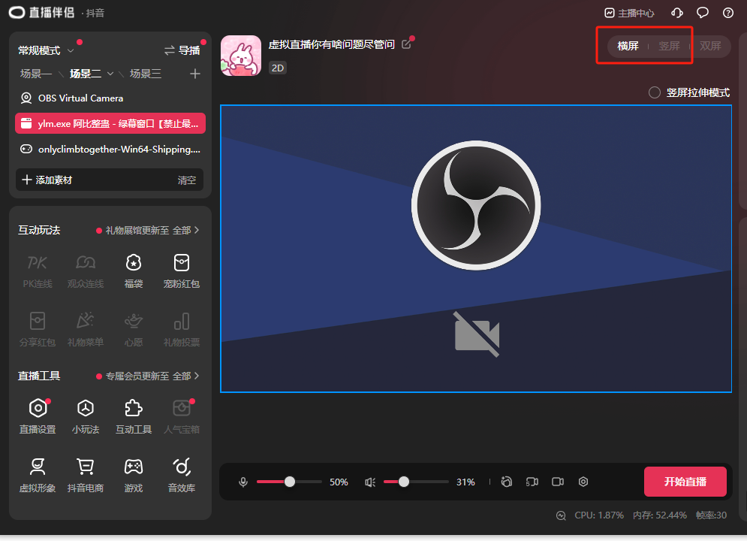The height and width of the screenshot is (541, 747).
Task: Click the performance monitor icon
Action: click(562, 515)
